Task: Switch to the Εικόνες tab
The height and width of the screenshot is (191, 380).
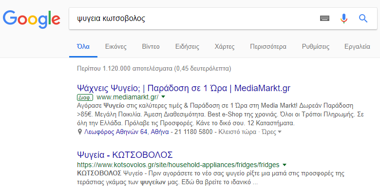Action: tap(116, 47)
